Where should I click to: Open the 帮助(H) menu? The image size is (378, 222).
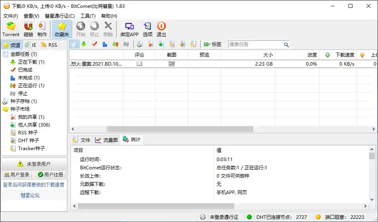pyautogui.click(x=109, y=16)
